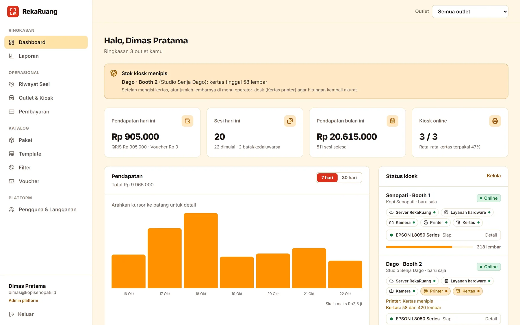Open the Semua outlet dropdown
520x325 pixels.
point(470,12)
